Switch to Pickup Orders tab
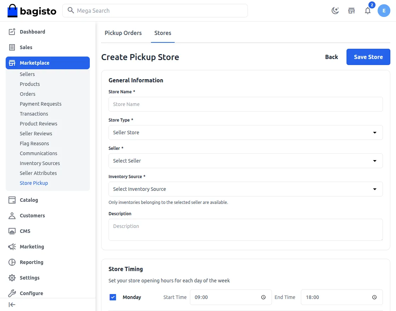396x311 pixels. click(123, 33)
